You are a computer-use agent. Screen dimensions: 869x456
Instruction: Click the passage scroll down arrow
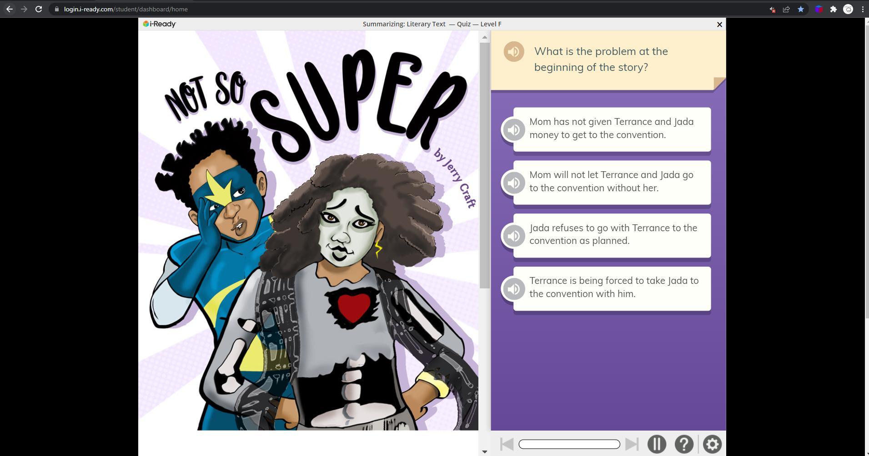coord(484,451)
